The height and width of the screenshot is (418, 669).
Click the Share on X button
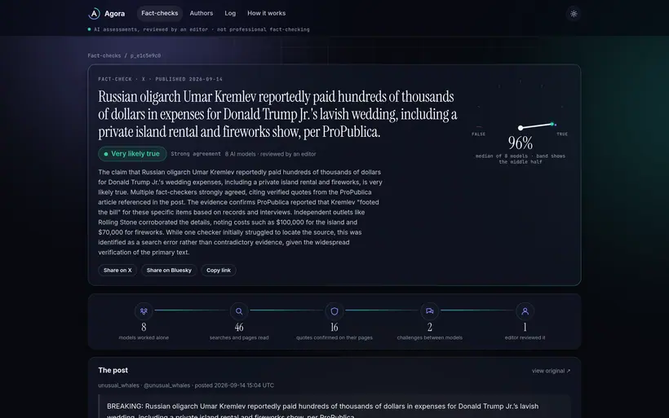pyautogui.click(x=117, y=271)
